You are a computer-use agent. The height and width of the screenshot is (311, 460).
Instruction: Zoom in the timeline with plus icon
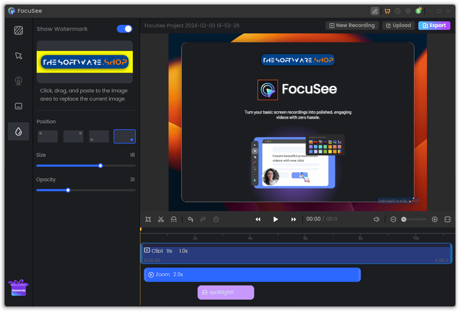tap(435, 219)
